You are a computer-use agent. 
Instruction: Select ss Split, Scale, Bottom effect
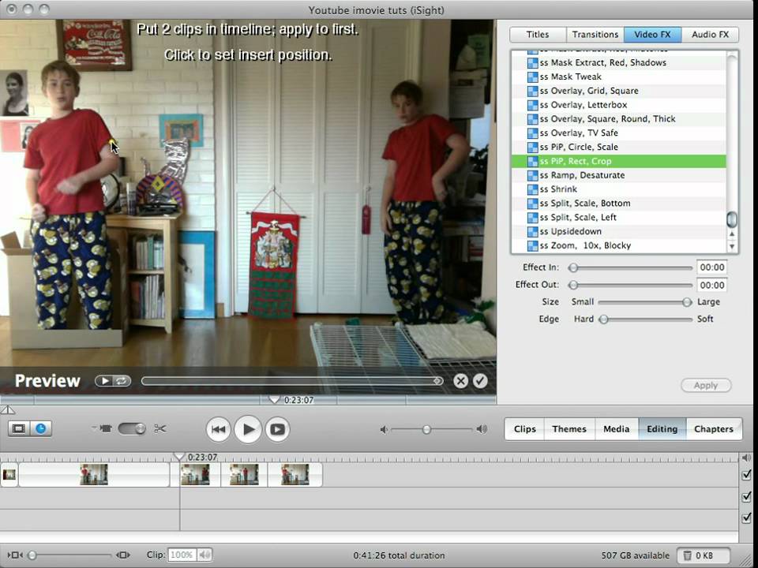coord(619,204)
